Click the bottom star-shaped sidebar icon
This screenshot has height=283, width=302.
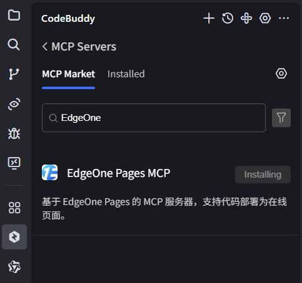(14, 267)
